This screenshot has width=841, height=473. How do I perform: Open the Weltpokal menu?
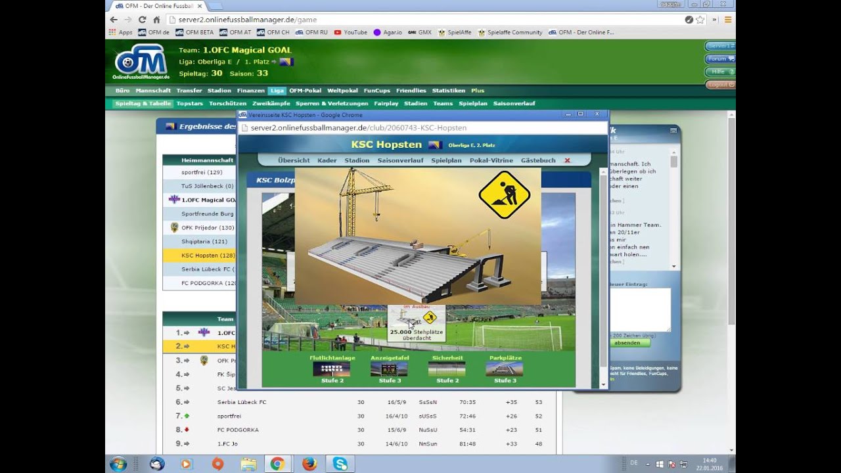(x=342, y=91)
